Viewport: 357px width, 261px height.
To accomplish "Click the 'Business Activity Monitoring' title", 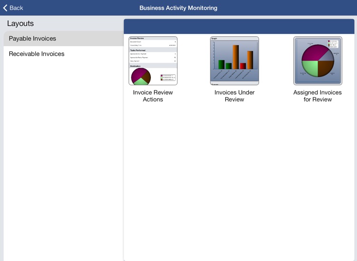I will pyautogui.click(x=178, y=8).
